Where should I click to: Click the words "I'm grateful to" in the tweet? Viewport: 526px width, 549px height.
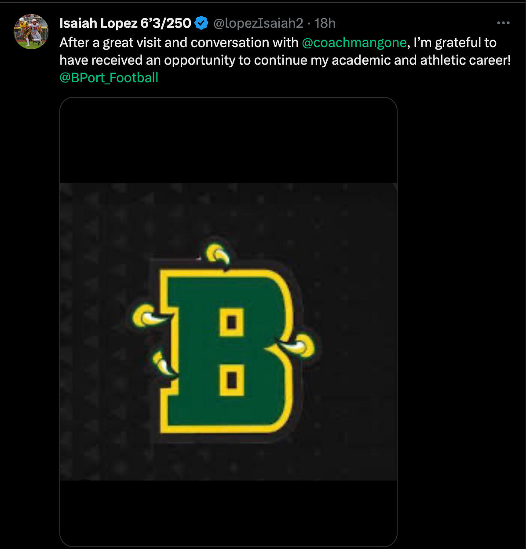pos(455,42)
